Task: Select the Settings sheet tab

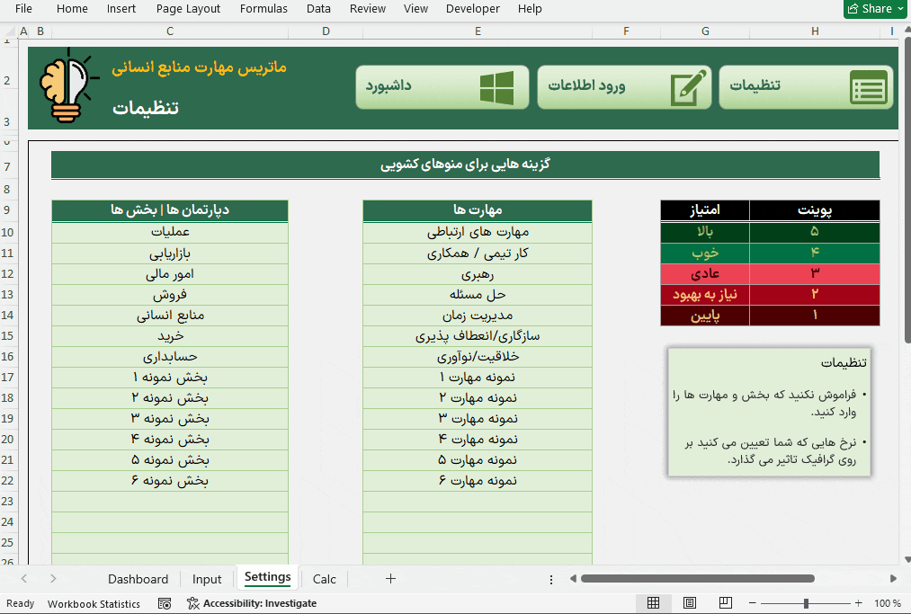Action: [x=267, y=577]
